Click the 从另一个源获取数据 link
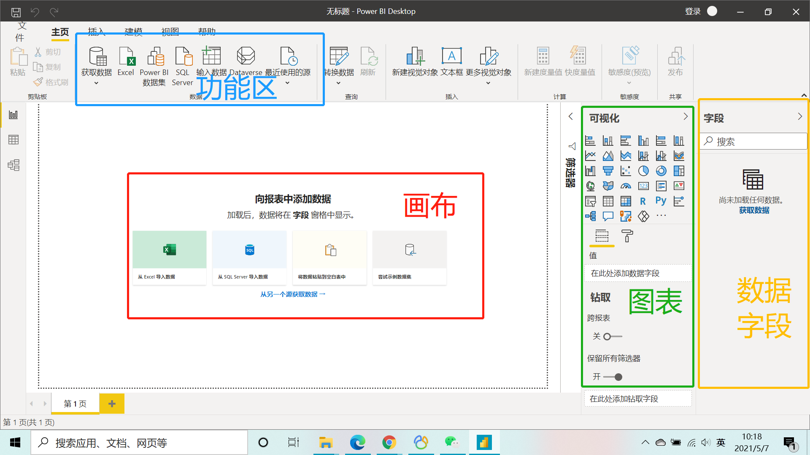Screen dimensions: 810x455 [x=293, y=294]
